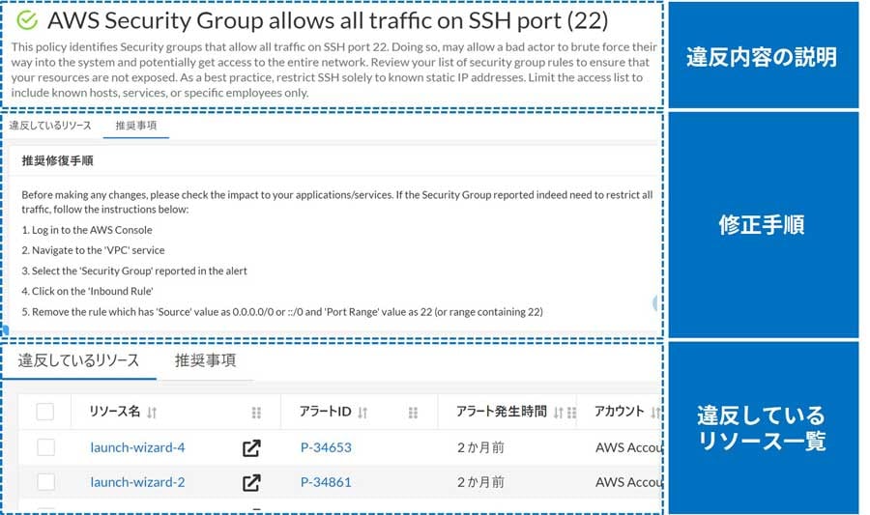Screen dimensions: 870x515
Task: Select large 違反しているリソース tab in lower panel
Action: click(x=78, y=360)
